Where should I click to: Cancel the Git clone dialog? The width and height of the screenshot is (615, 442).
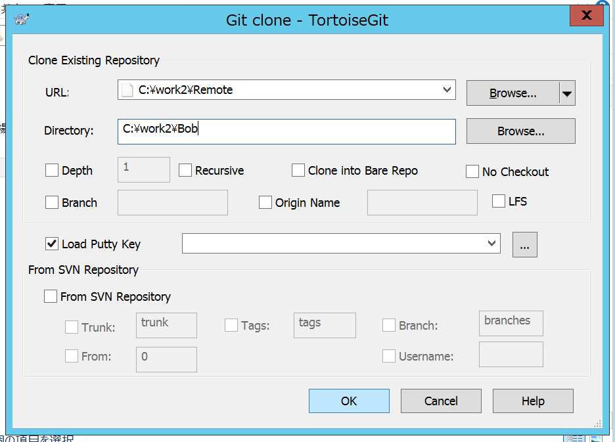(x=441, y=401)
